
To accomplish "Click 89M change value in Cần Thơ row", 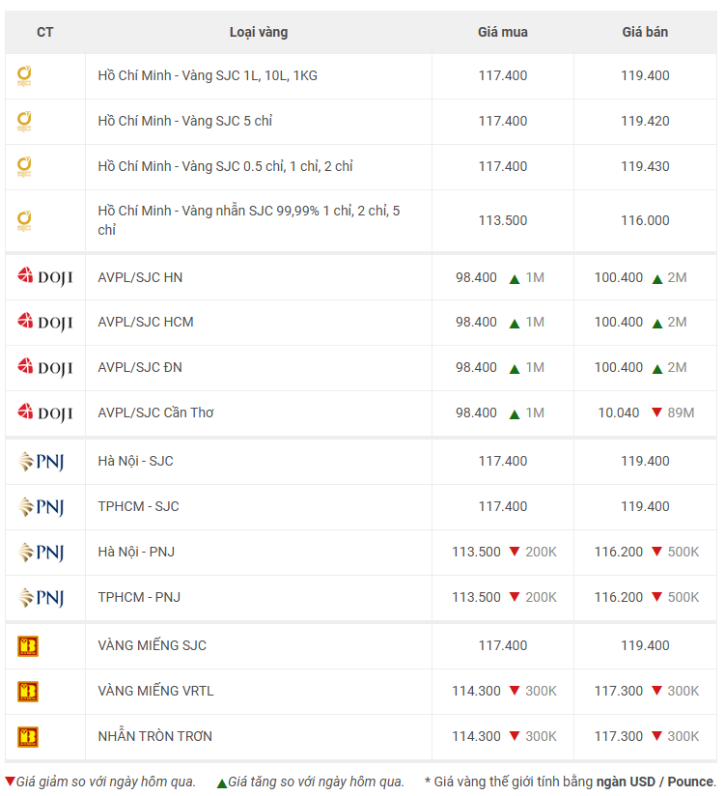I will pyautogui.click(x=681, y=412).
